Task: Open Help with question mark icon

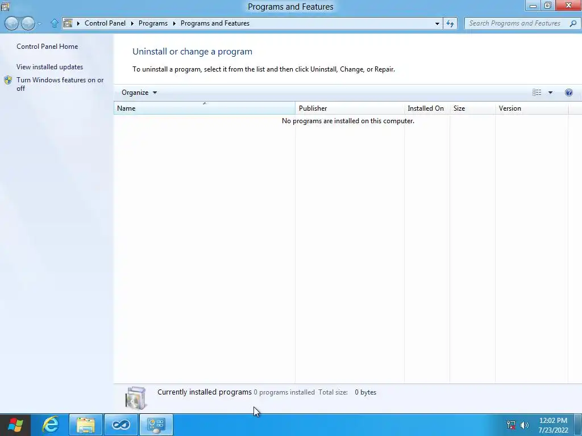Action: click(568, 93)
